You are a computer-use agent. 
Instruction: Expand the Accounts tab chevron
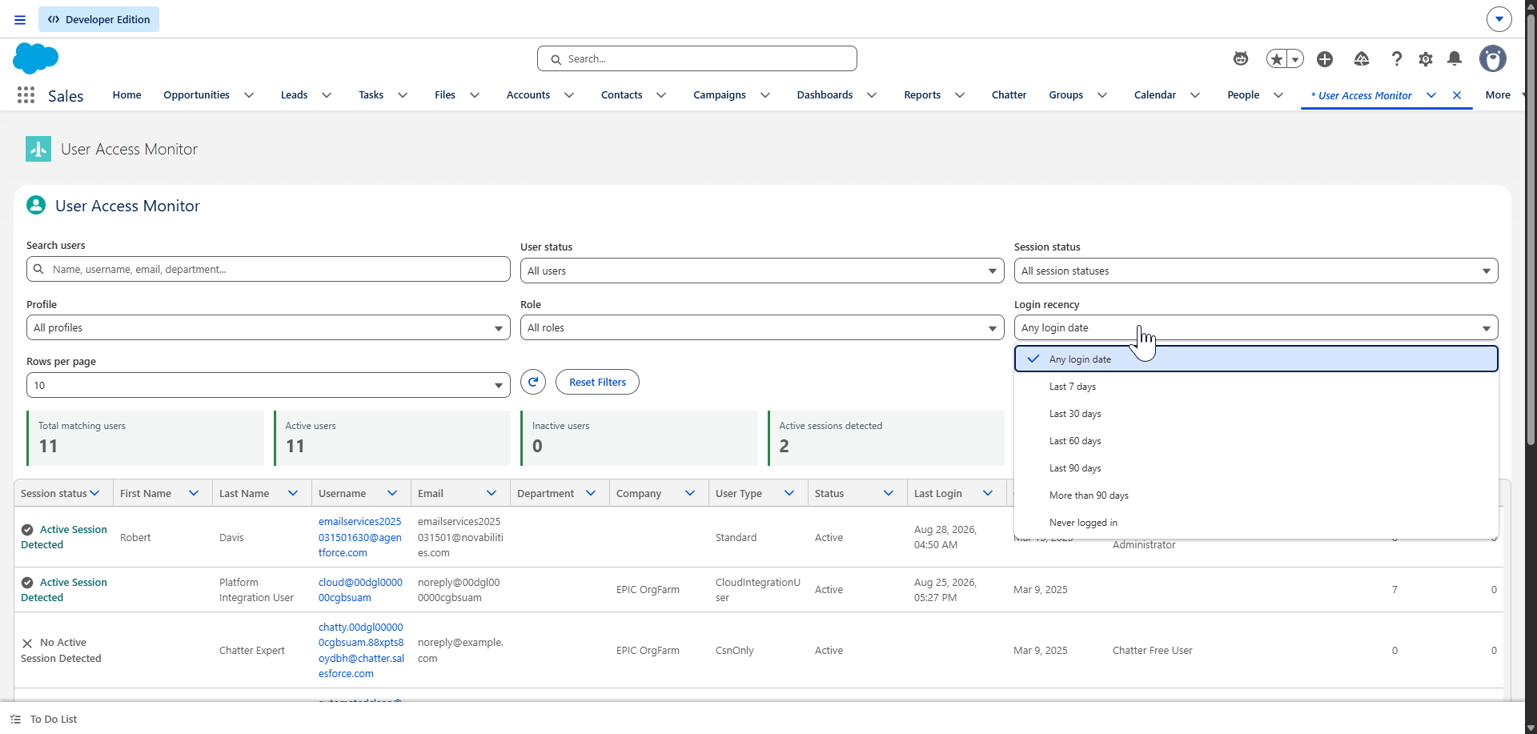[569, 95]
